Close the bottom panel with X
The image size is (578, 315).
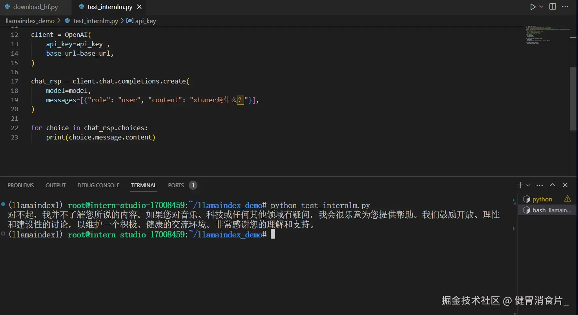[x=565, y=185]
